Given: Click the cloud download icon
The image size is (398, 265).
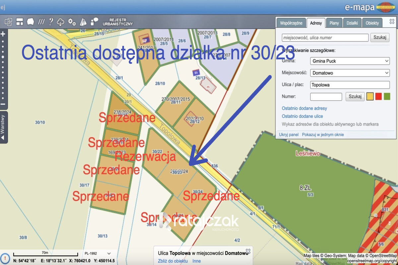Looking at the screenshot, I should pos(60,22).
